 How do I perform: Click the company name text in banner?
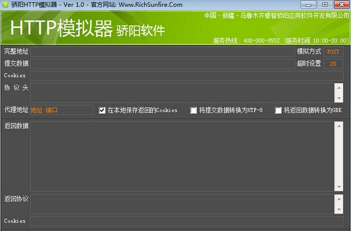coord(276,15)
